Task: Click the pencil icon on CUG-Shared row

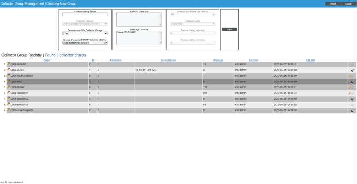Action: (350, 87)
